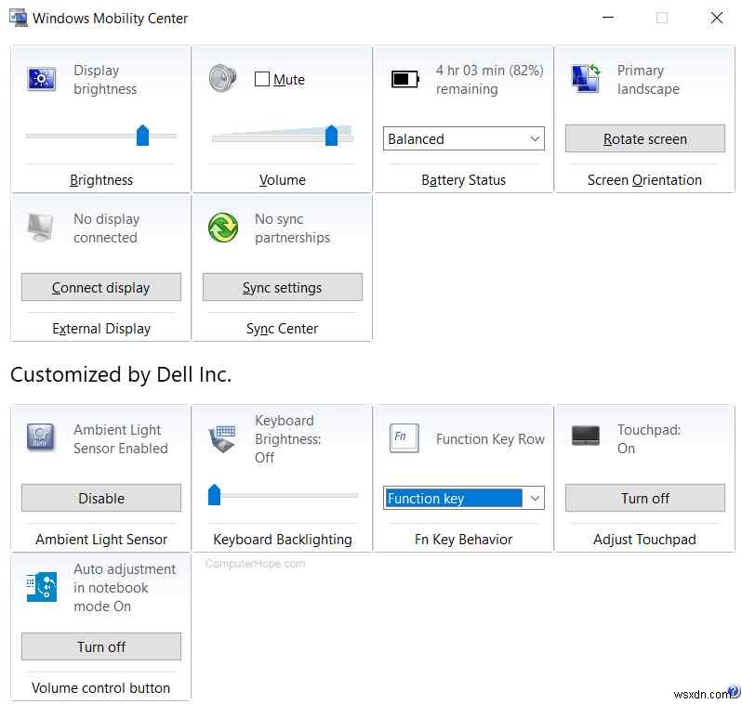Image resolution: width=742 pixels, height=704 pixels.
Task: Click the Volume tile label
Action: coord(282,179)
